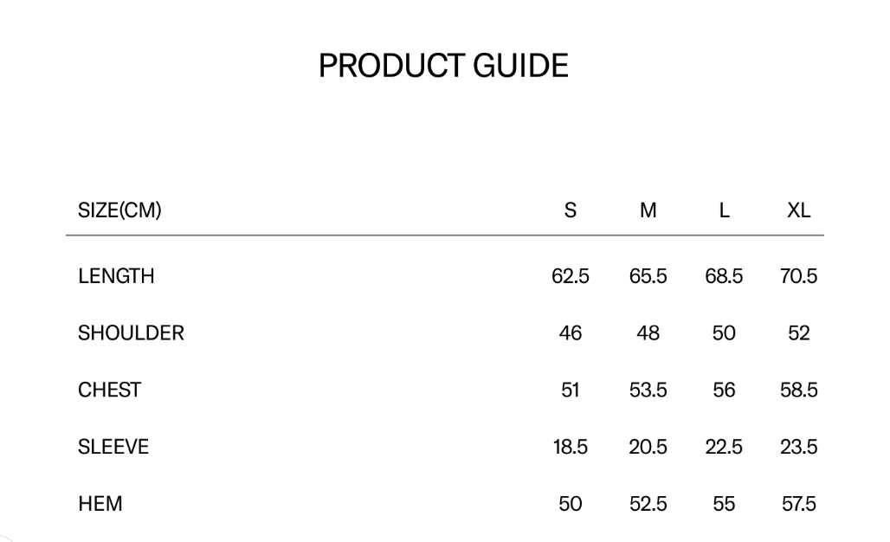This screenshot has width=890, height=542.
Task: Click the L size column header
Action: (x=724, y=210)
